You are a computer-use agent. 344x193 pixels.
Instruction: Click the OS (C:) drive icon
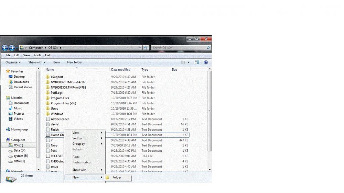(10, 145)
